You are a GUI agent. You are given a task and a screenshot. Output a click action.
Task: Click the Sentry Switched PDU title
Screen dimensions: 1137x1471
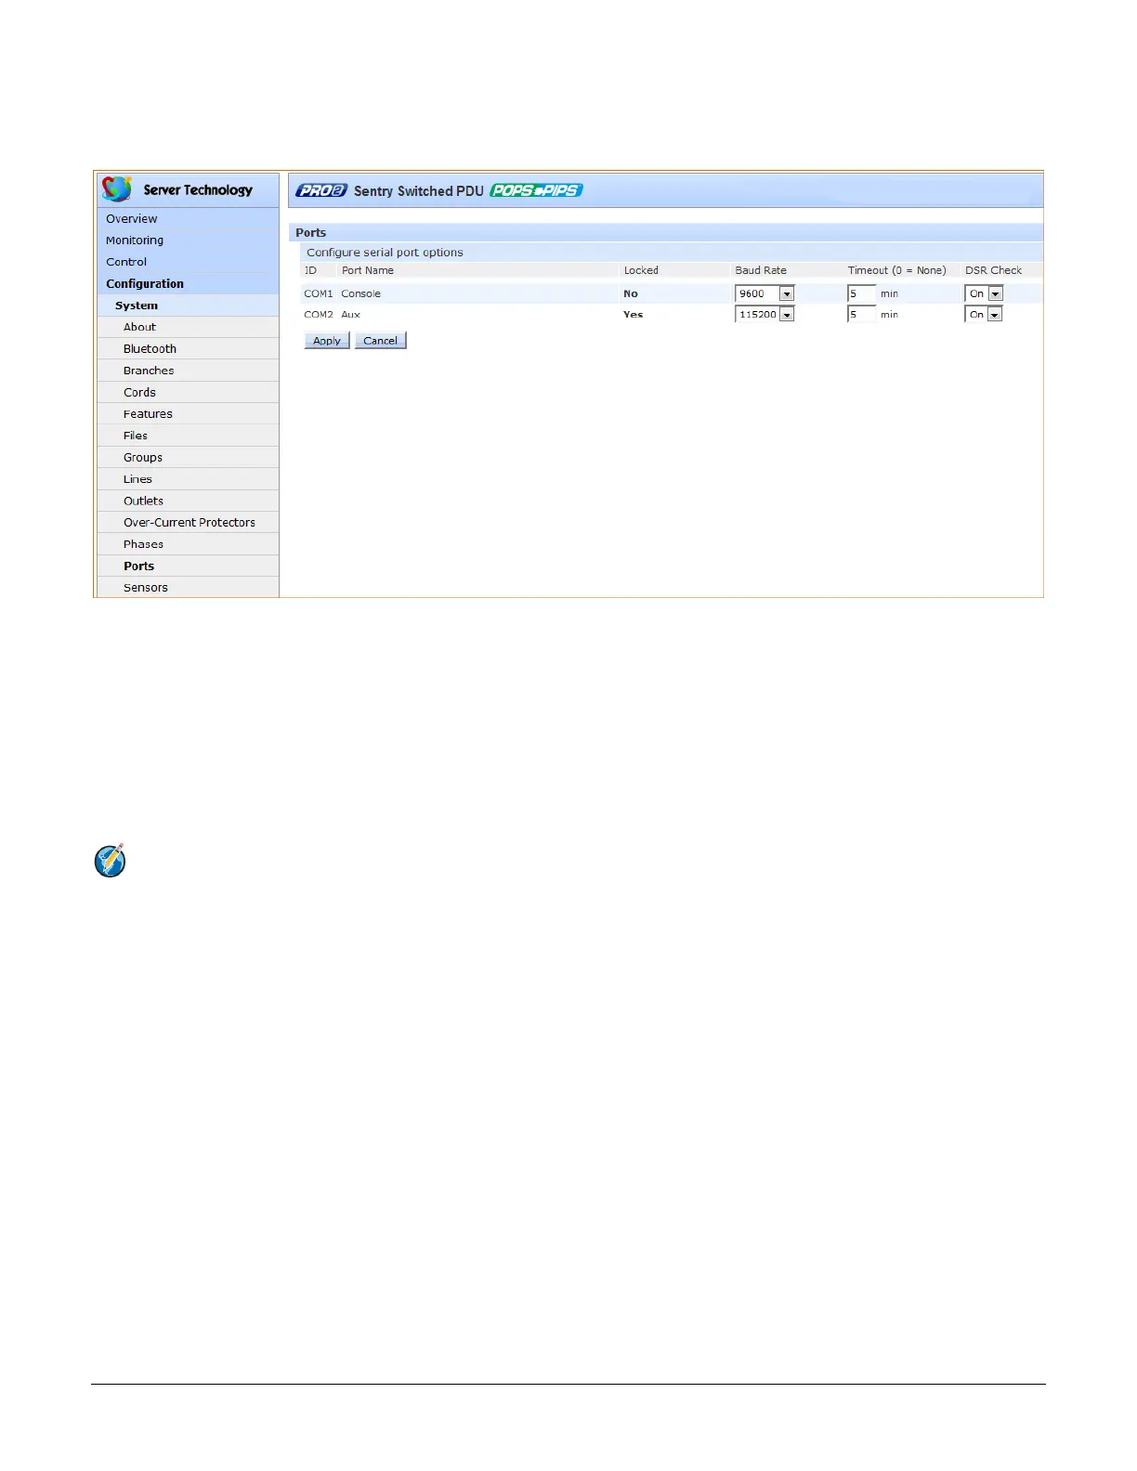click(418, 191)
